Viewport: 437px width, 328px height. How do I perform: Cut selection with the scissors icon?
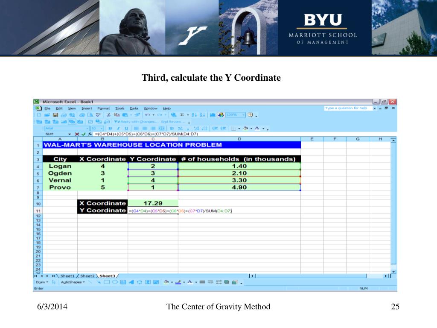point(109,115)
